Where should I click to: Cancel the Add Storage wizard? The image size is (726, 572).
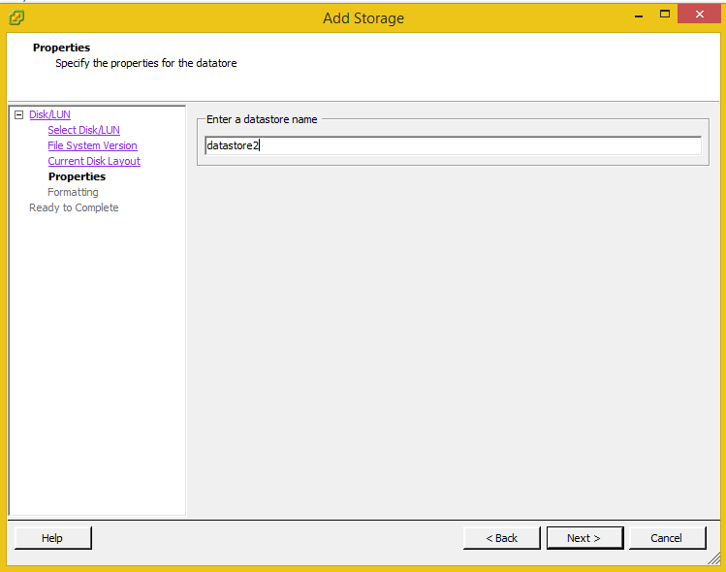point(666,538)
